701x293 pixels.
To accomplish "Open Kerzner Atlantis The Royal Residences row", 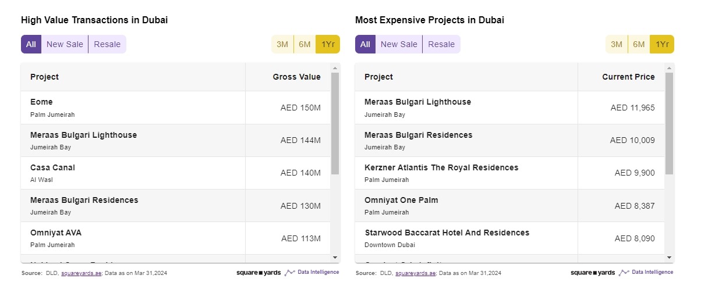I will tap(510, 173).
